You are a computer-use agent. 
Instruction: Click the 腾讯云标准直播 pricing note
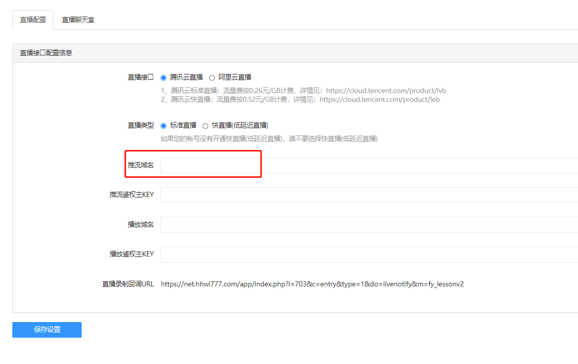pyautogui.click(x=303, y=91)
